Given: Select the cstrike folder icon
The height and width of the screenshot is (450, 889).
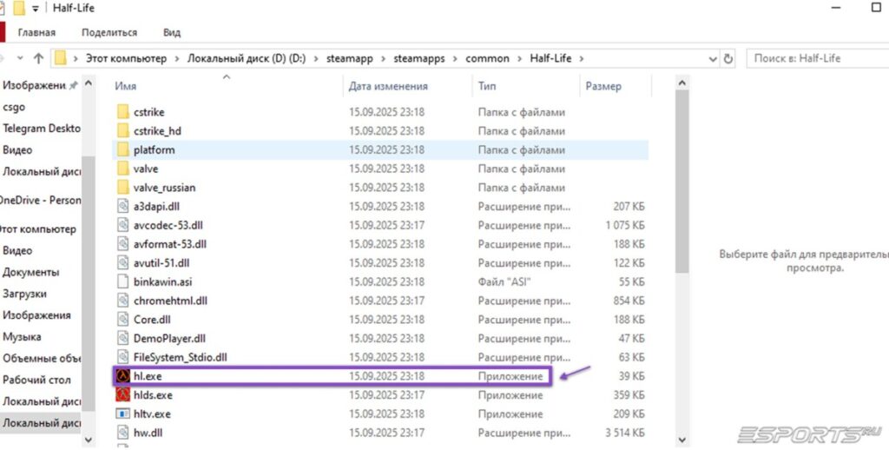Looking at the screenshot, I should click(123, 112).
